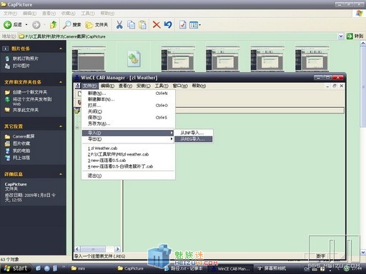Open Install menu in WinCE CAB Manager
Image resolution: width=366 pixels, height=274 pixels.
(143, 86)
